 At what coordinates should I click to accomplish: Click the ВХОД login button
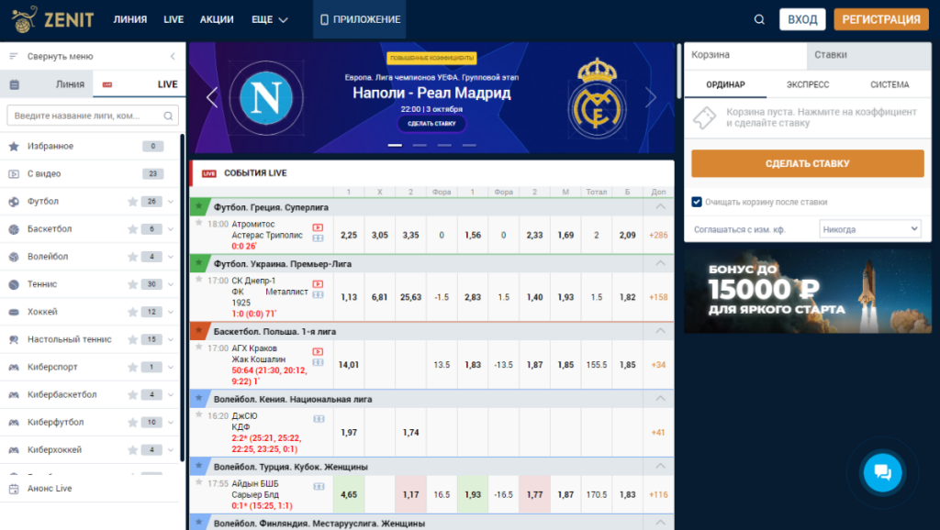[x=802, y=19]
